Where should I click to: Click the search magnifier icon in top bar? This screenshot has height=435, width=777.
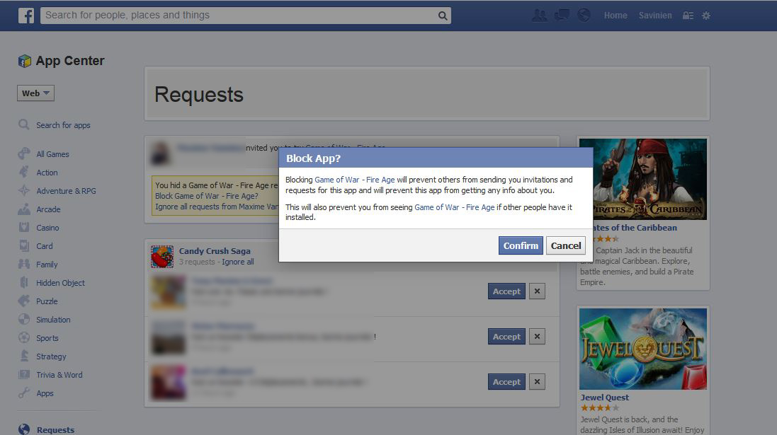[443, 16]
